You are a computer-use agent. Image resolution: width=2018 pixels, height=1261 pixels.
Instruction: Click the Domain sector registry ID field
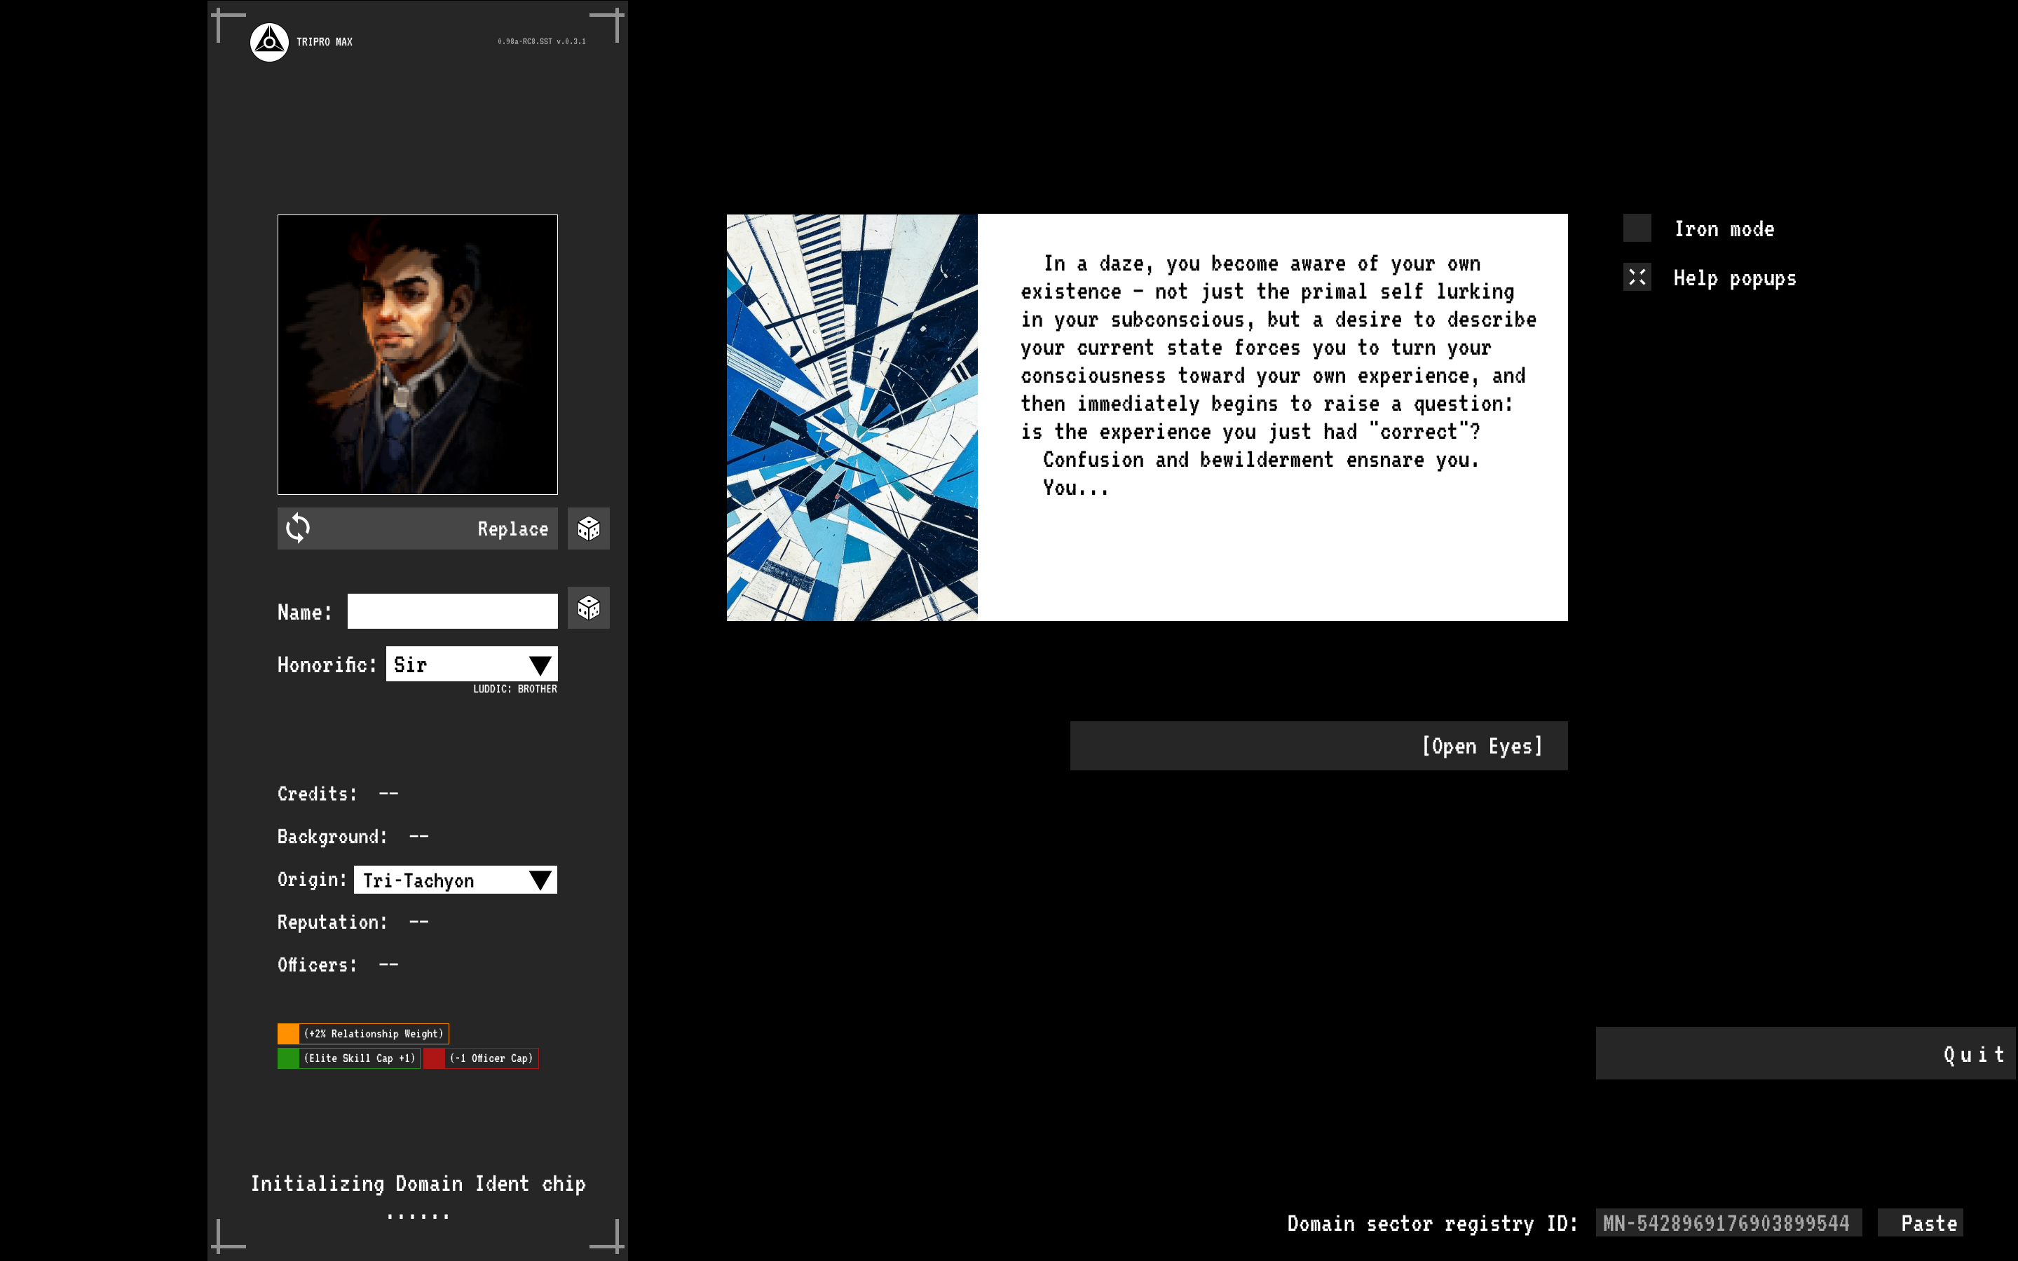coord(1729,1222)
